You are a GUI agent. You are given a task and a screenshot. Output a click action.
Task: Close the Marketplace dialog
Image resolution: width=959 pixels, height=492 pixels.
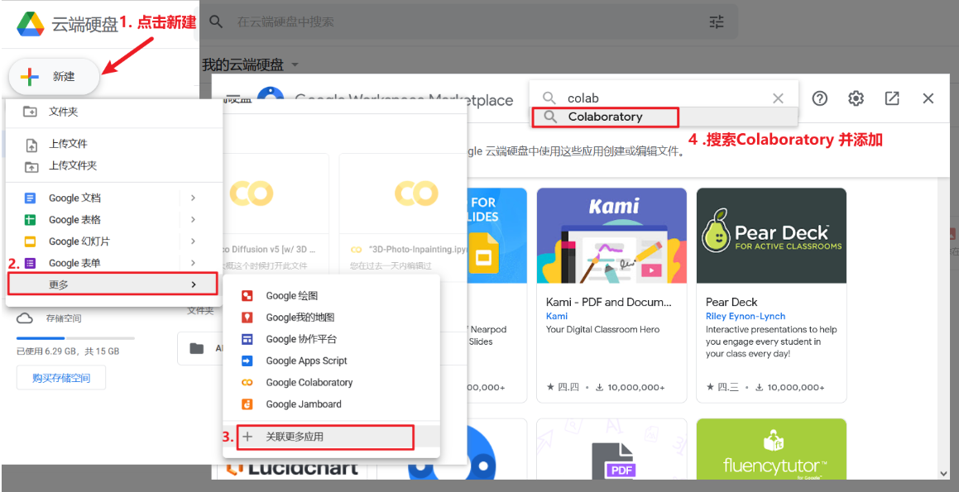(928, 98)
